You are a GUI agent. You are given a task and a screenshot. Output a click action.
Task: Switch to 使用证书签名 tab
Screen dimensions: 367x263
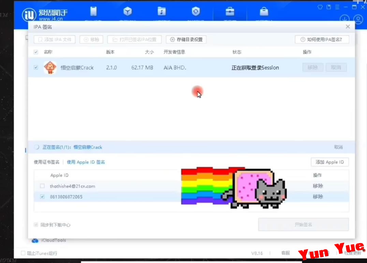coord(47,162)
